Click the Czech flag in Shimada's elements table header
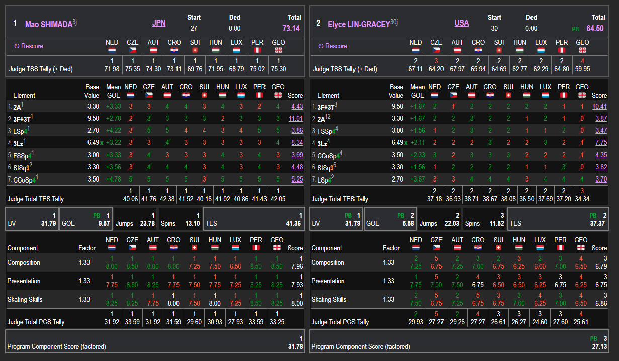Image resolution: width=619 pixels, height=361 pixels. 149,95
